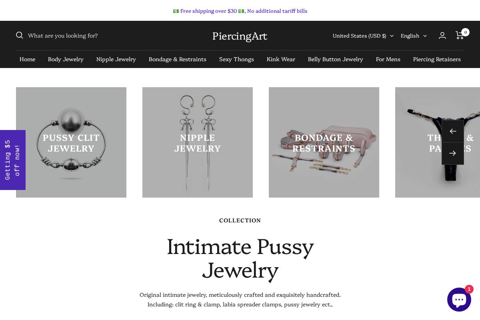Open the Pussy Clit Jewelry collection thumbnail
480x320 pixels.
tap(71, 142)
